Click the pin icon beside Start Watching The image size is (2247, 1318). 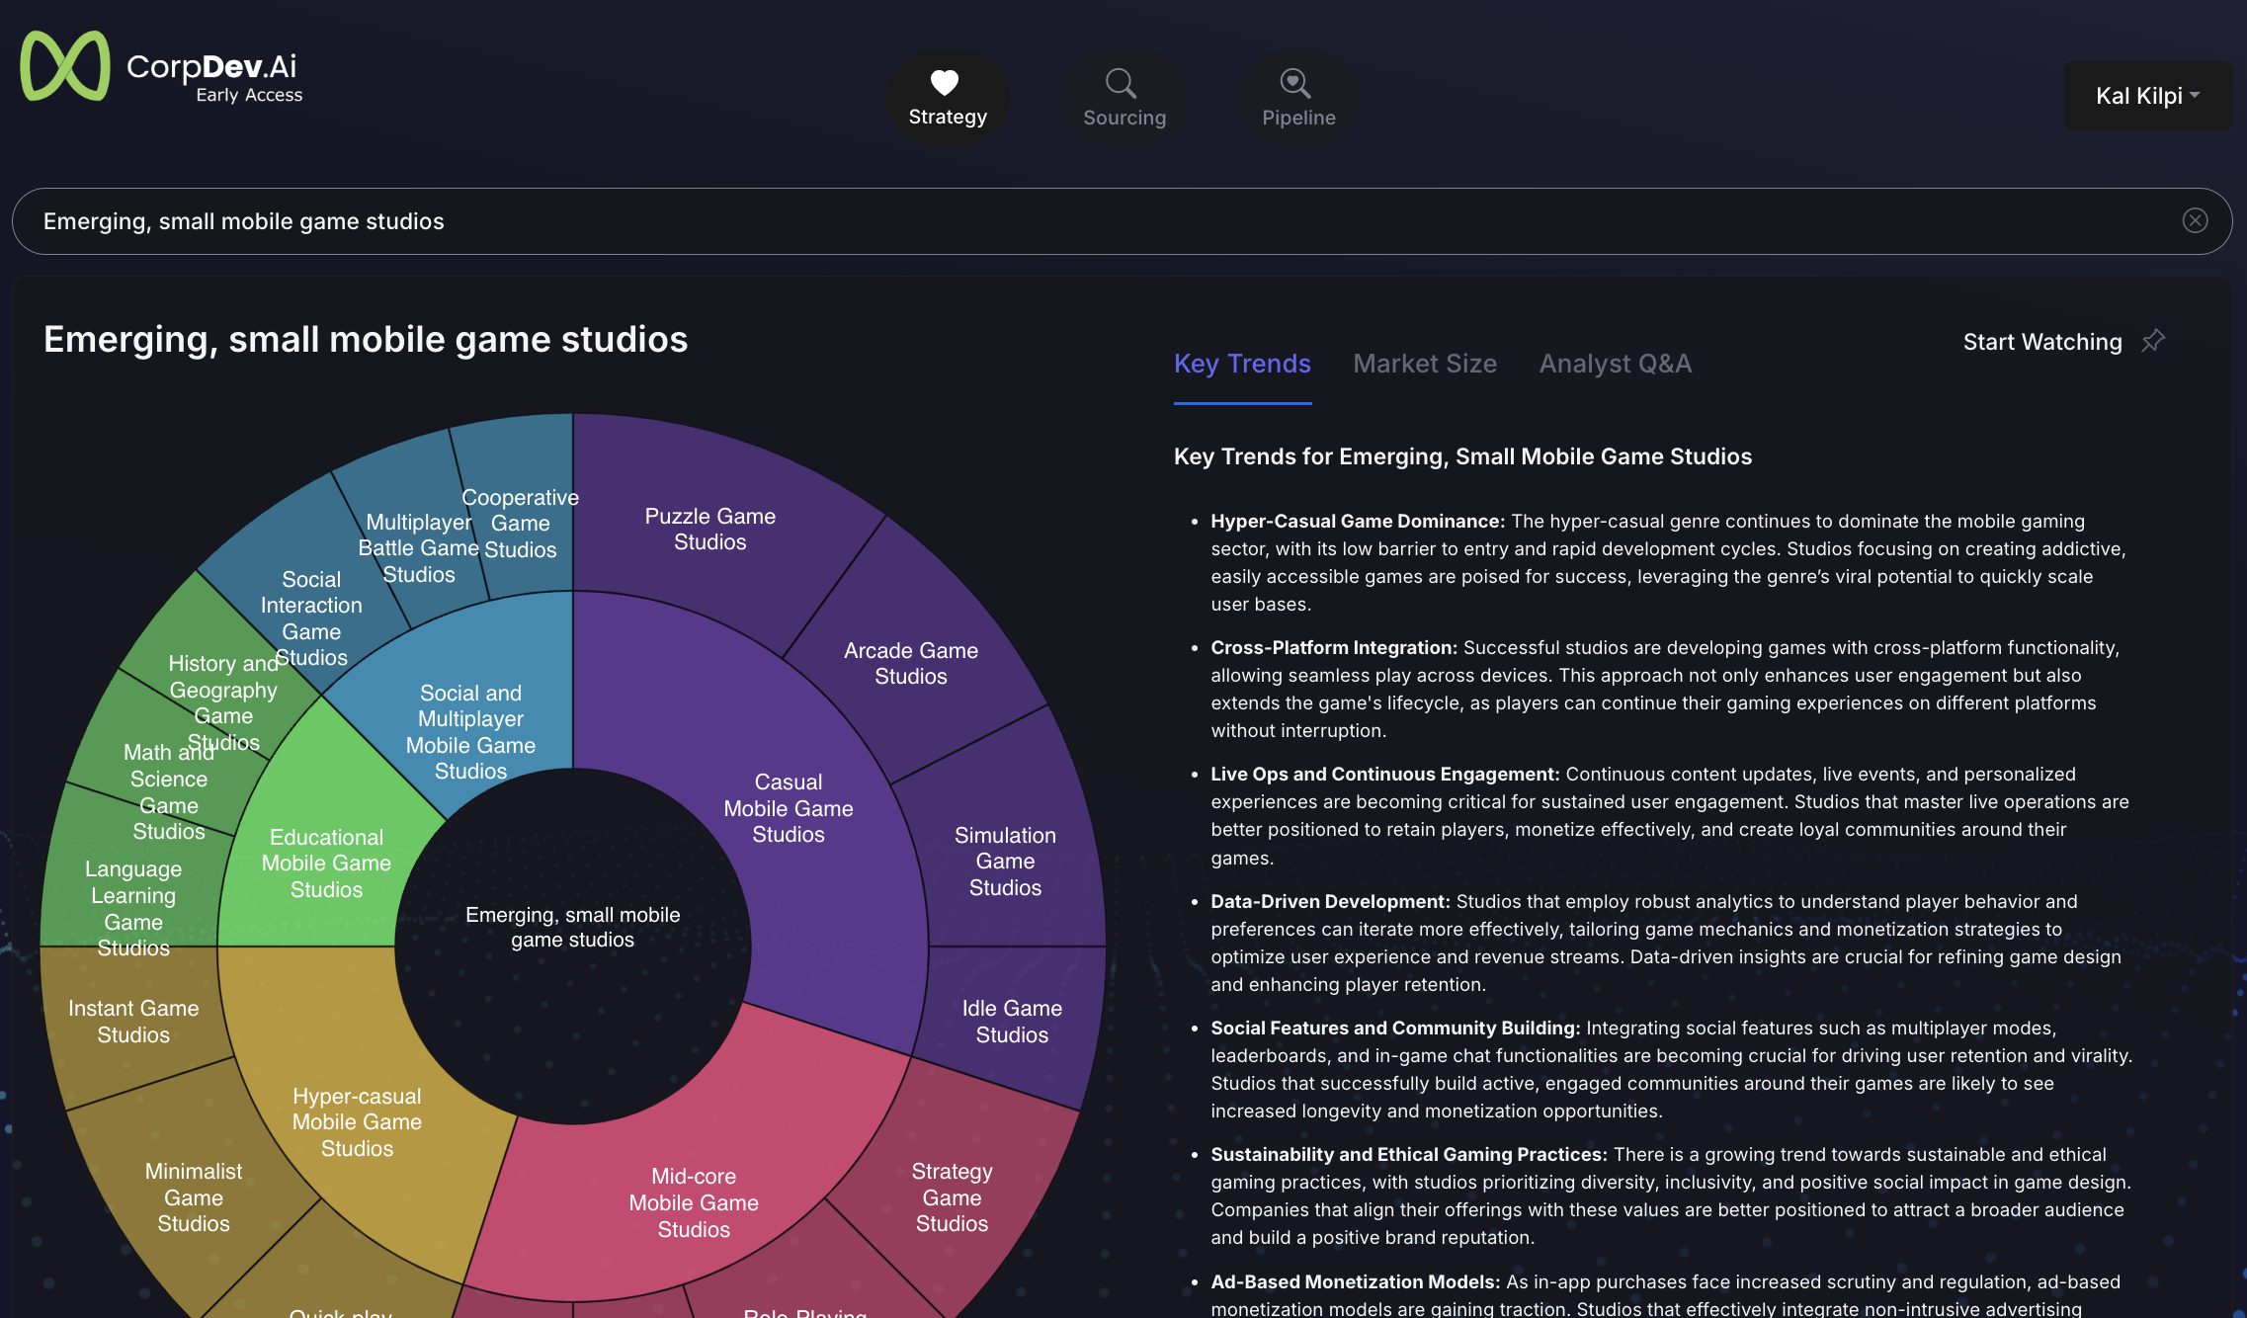click(2153, 341)
